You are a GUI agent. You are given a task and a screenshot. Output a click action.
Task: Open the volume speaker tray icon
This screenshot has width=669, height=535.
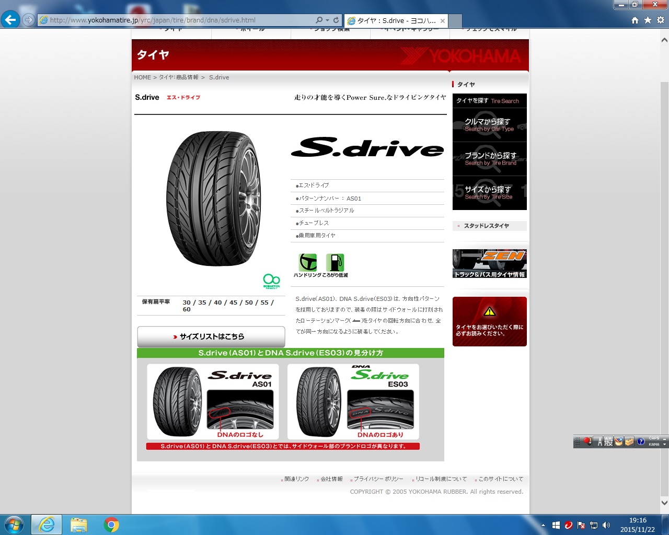tap(606, 525)
